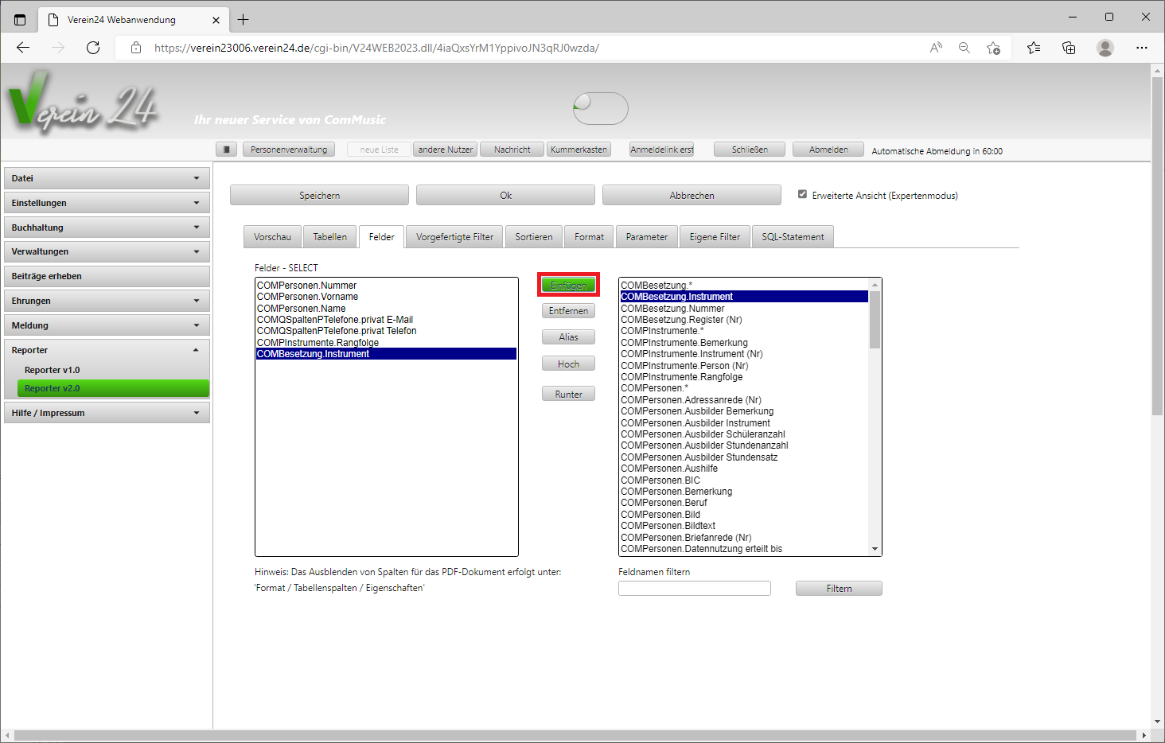Screen dimensions: 1165x743
Task: Select COMPersonen.BIC in the field list
Action: pyautogui.click(x=660, y=480)
